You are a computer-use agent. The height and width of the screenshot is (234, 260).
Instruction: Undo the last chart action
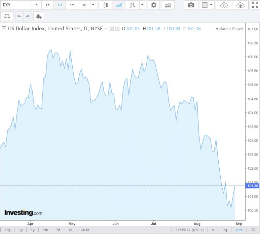19,16
